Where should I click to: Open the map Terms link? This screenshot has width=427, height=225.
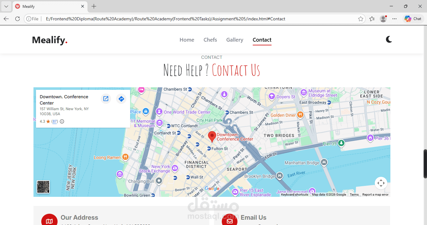(x=354, y=195)
